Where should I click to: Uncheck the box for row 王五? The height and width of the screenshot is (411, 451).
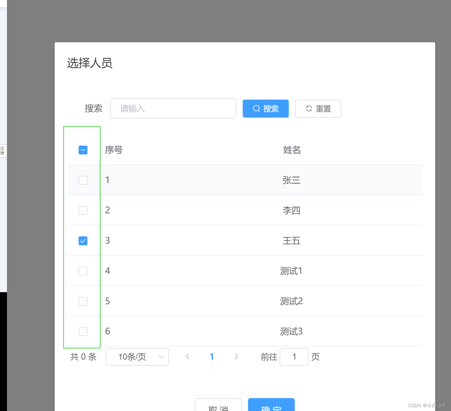[83, 241]
